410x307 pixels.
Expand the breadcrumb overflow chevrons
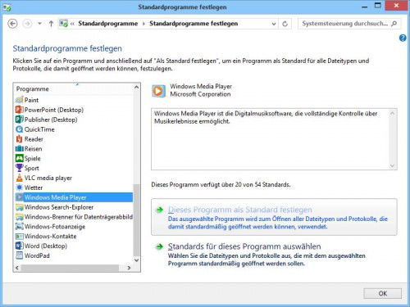[72, 24]
